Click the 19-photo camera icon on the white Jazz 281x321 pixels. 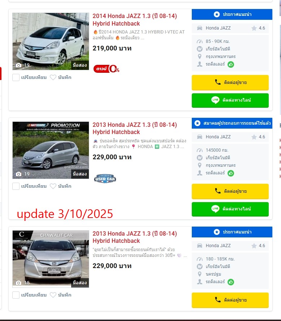click(x=19, y=65)
